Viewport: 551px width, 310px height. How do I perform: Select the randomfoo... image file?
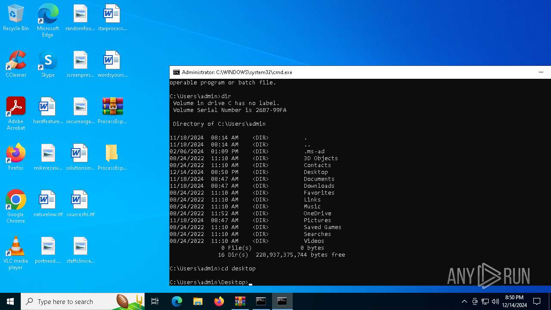(x=80, y=18)
